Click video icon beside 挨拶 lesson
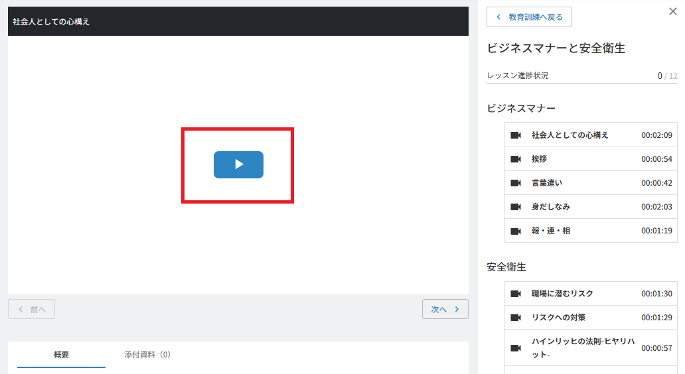The image size is (685, 374). pyautogui.click(x=516, y=159)
